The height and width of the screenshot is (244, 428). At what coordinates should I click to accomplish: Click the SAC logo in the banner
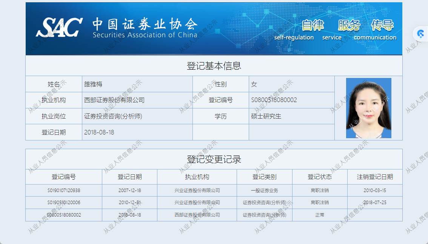click(59, 27)
